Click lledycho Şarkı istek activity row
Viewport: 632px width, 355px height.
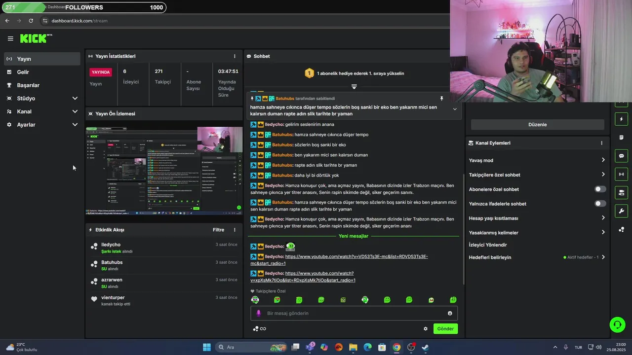coord(163,248)
